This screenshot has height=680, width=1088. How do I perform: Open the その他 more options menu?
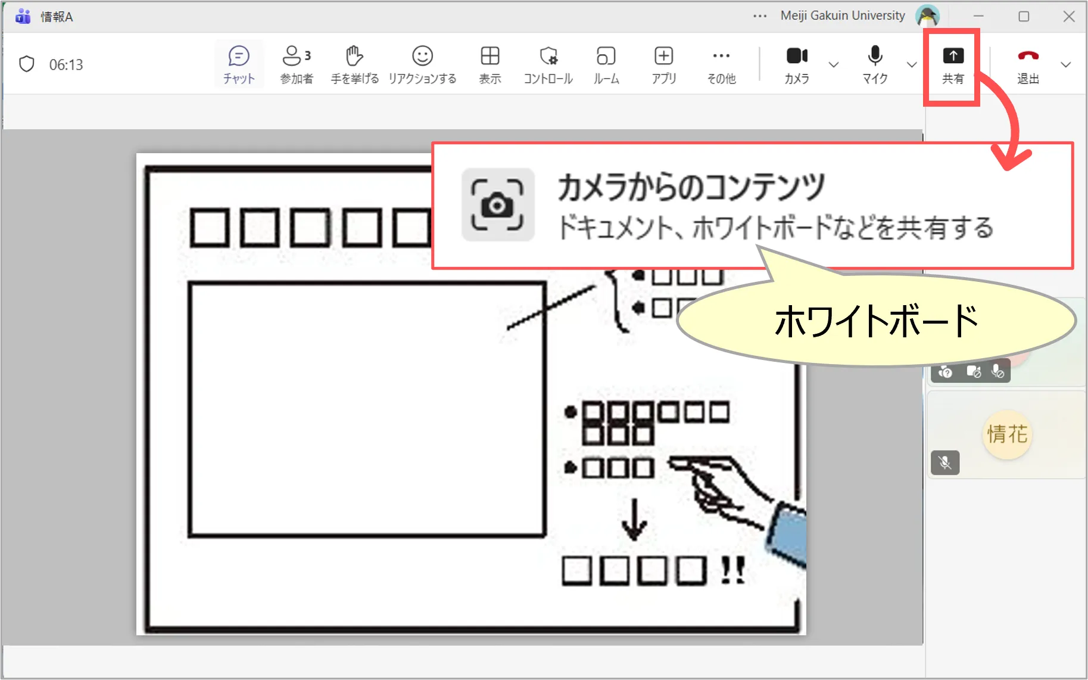[721, 64]
